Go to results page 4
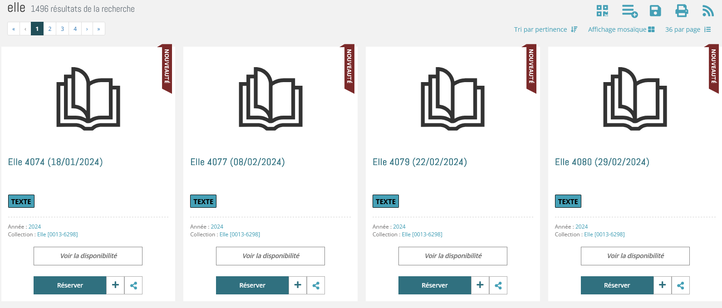 [x=75, y=29]
